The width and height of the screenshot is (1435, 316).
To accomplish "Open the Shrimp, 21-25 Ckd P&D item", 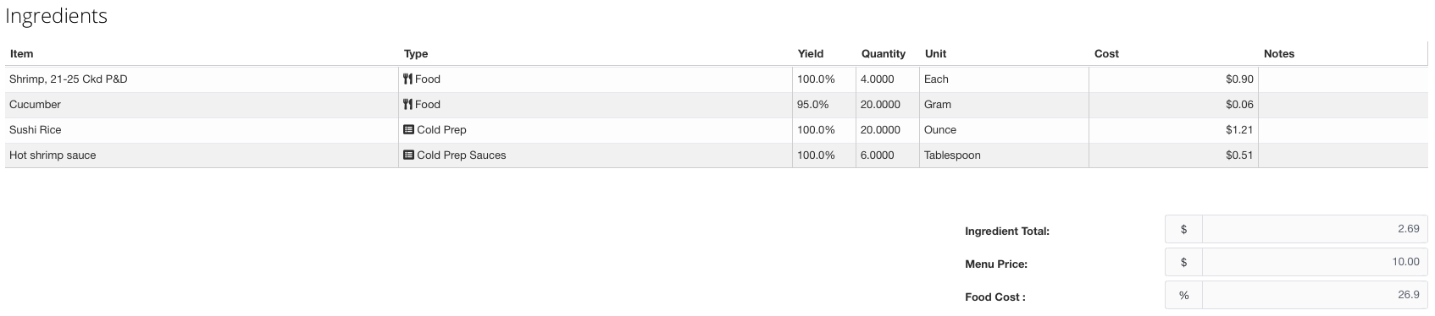I will [x=68, y=79].
